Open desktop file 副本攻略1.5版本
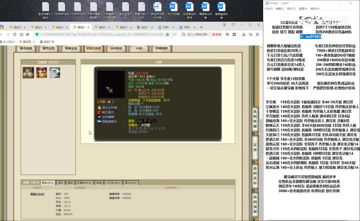The image size is (360, 221). point(45,11)
